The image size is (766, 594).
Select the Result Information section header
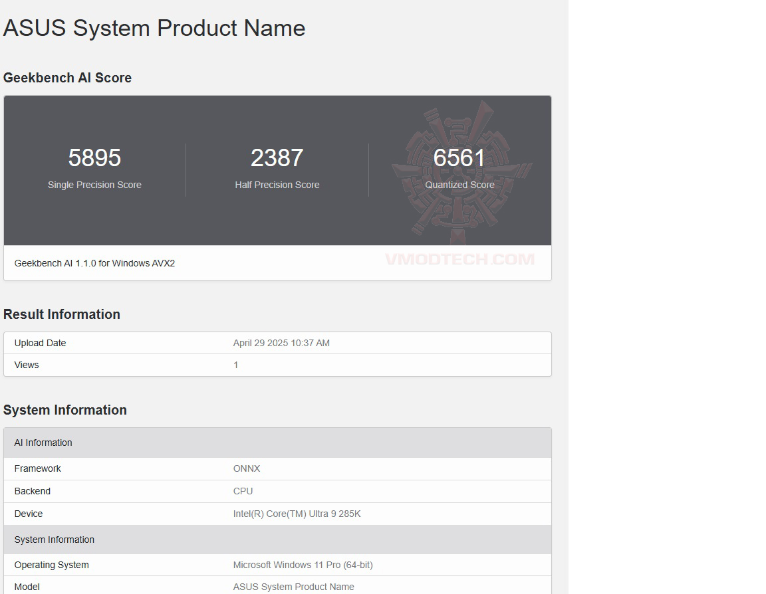tap(62, 314)
